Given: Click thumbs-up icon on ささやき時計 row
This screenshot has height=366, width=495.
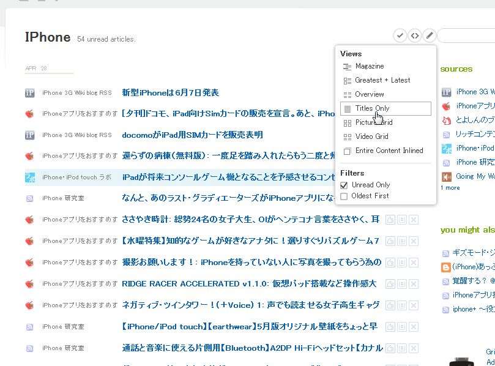Looking at the screenshot, I should coord(390,220).
